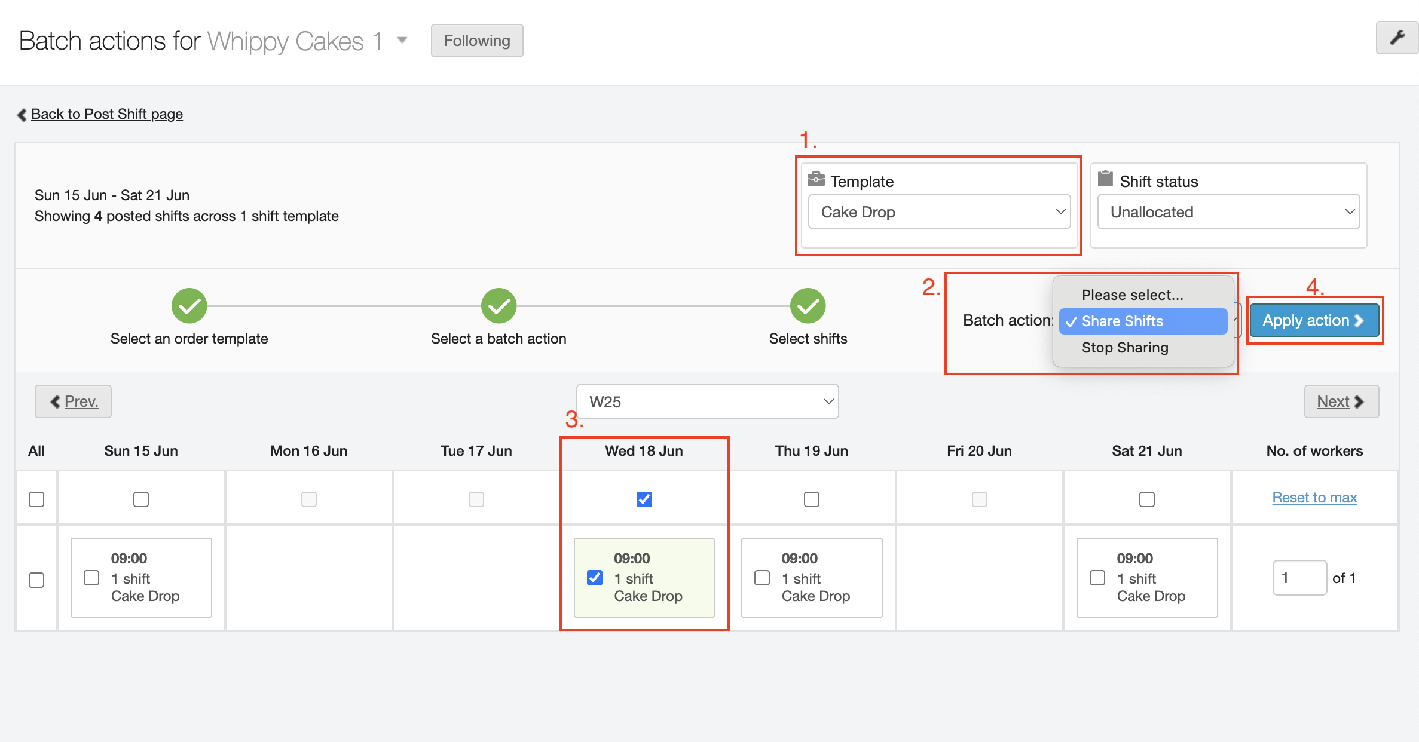
Task: Expand the W25 week selector
Action: tap(707, 401)
